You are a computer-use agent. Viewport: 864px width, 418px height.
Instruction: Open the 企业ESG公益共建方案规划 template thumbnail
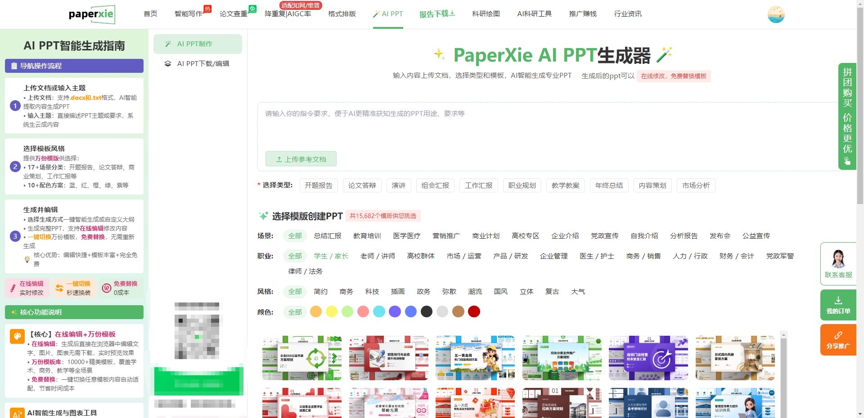click(302, 358)
